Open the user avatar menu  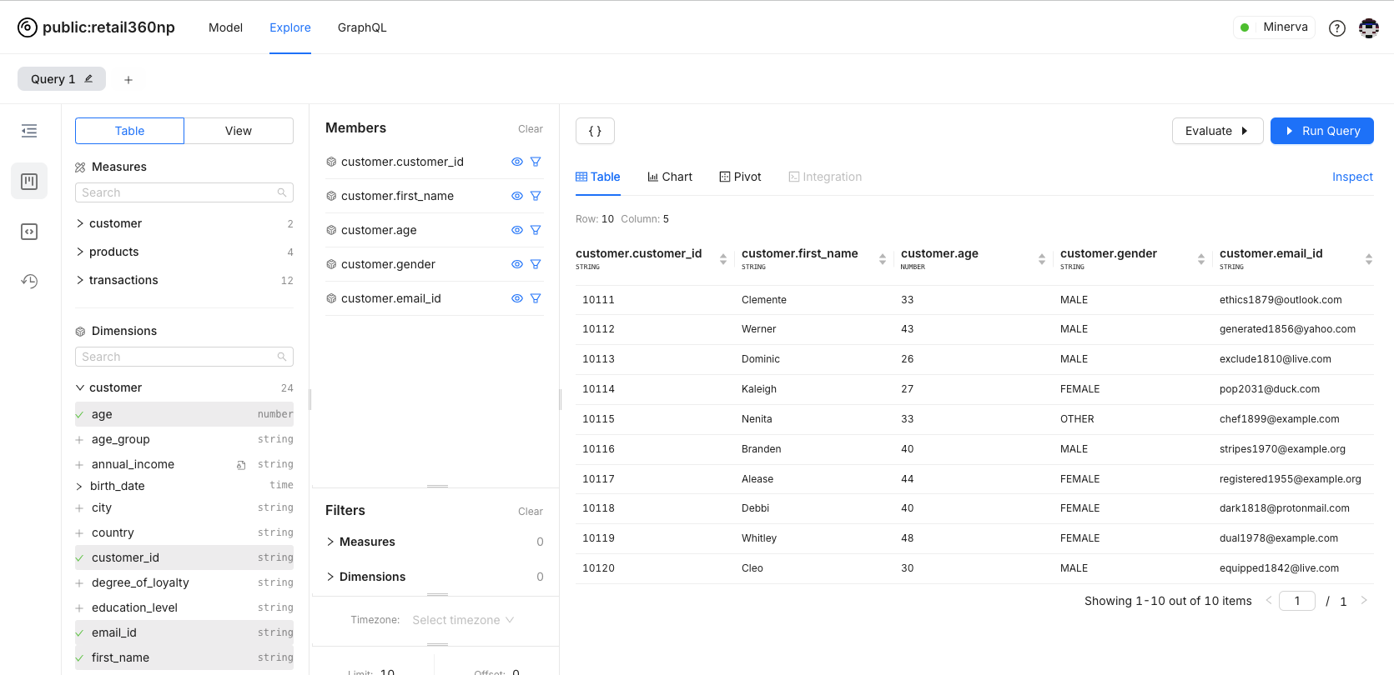click(x=1369, y=28)
